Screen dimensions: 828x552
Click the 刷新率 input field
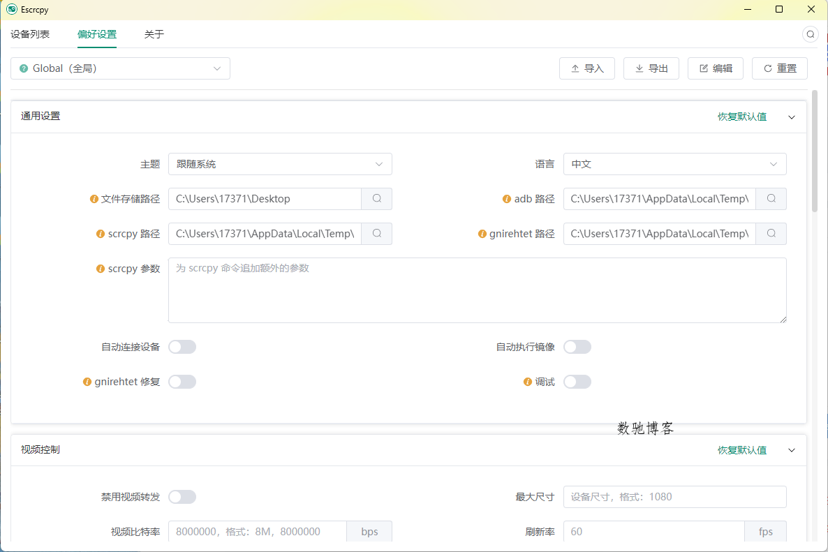(x=653, y=532)
